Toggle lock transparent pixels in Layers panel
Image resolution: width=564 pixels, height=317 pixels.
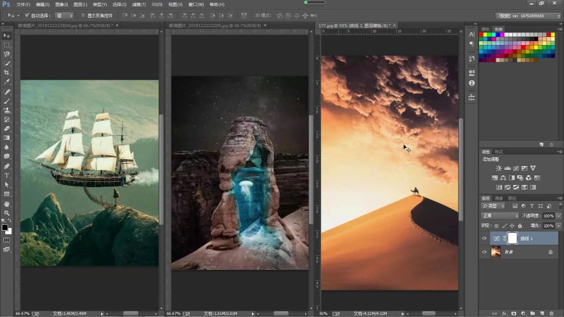click(x=496, y=225)
